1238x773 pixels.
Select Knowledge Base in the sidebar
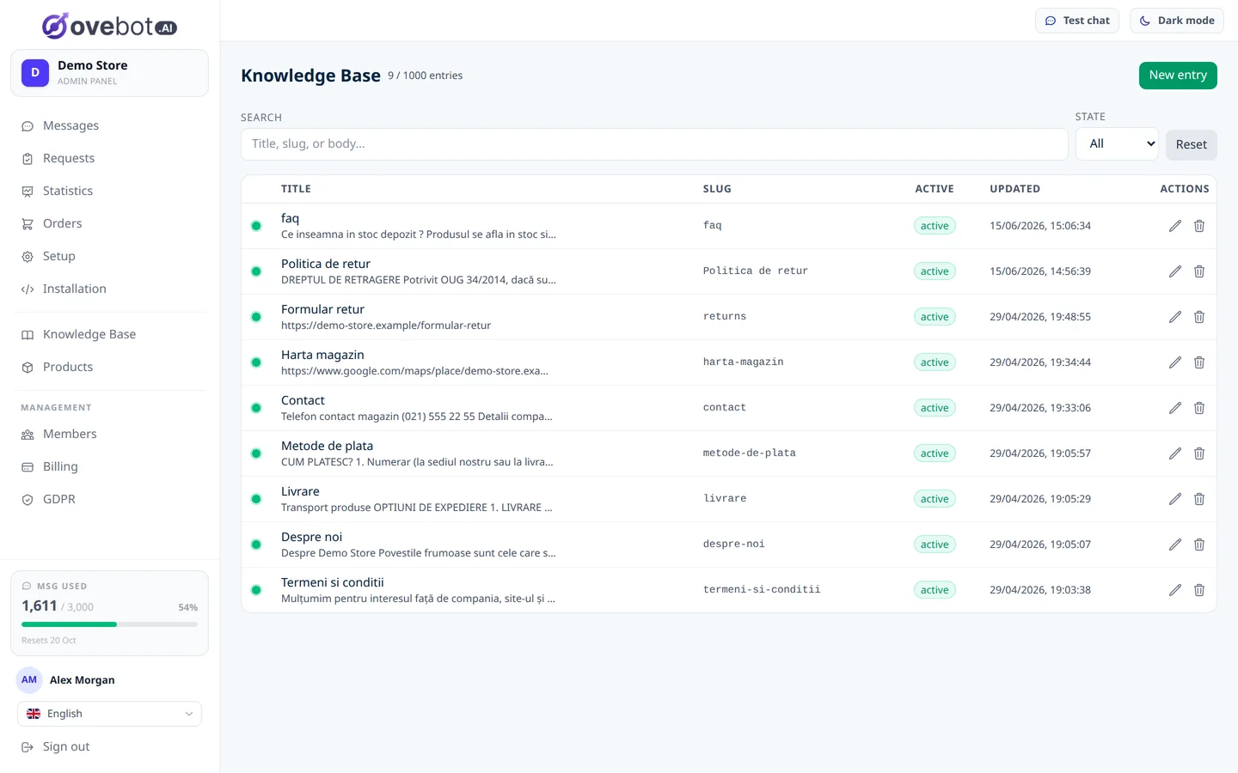click(x=110, y=334)
